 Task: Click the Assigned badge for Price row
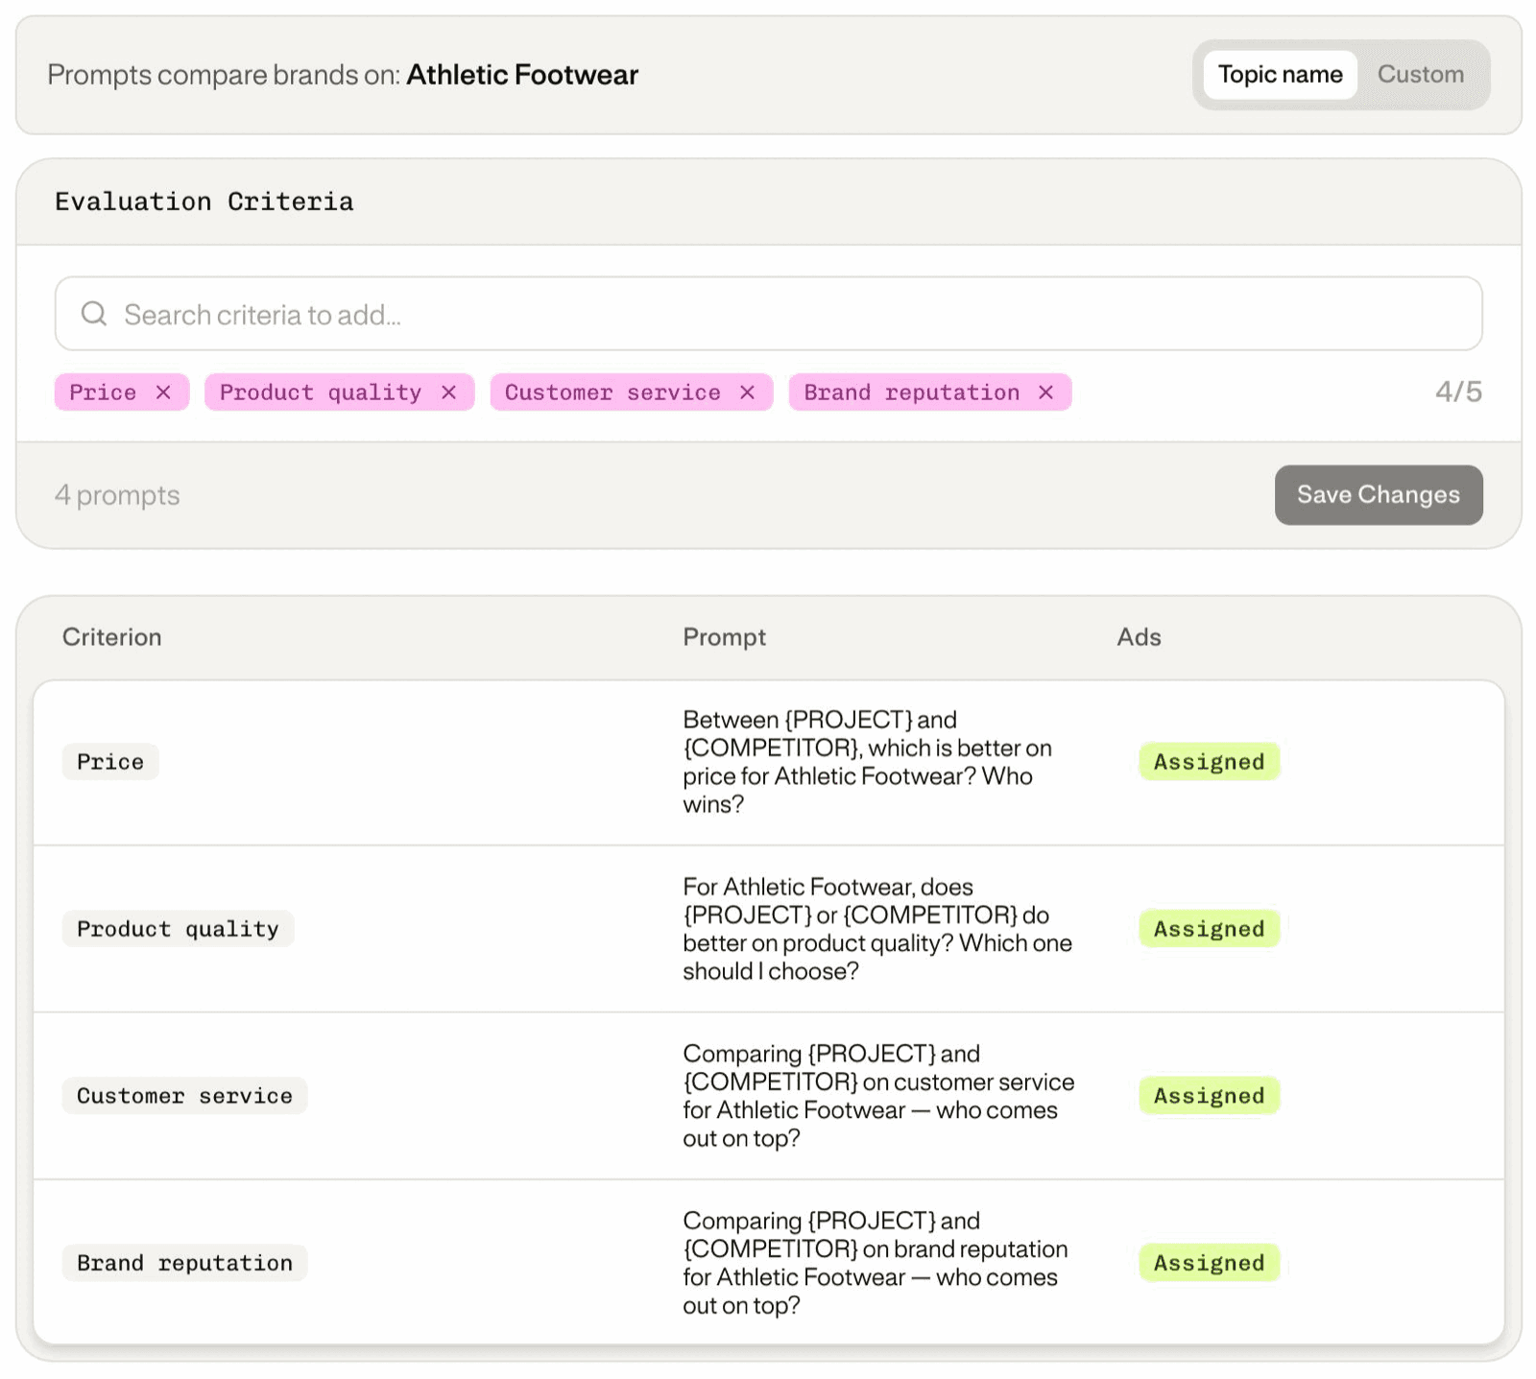[x=1209, y=762]
